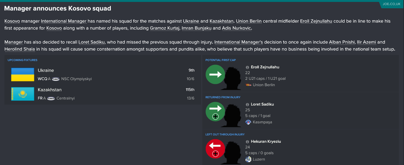Click the info icon beside Hekuran Kryeziu
This screenshot has height=165, width=404.
(x=247, y=142)
